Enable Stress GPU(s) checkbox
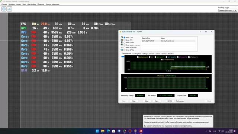238x134 pixels. 125,50
